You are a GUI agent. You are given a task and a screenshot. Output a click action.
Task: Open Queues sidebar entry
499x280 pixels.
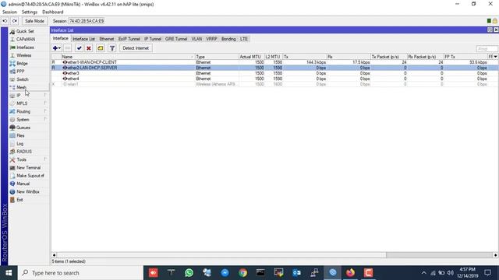pos(23,128)
